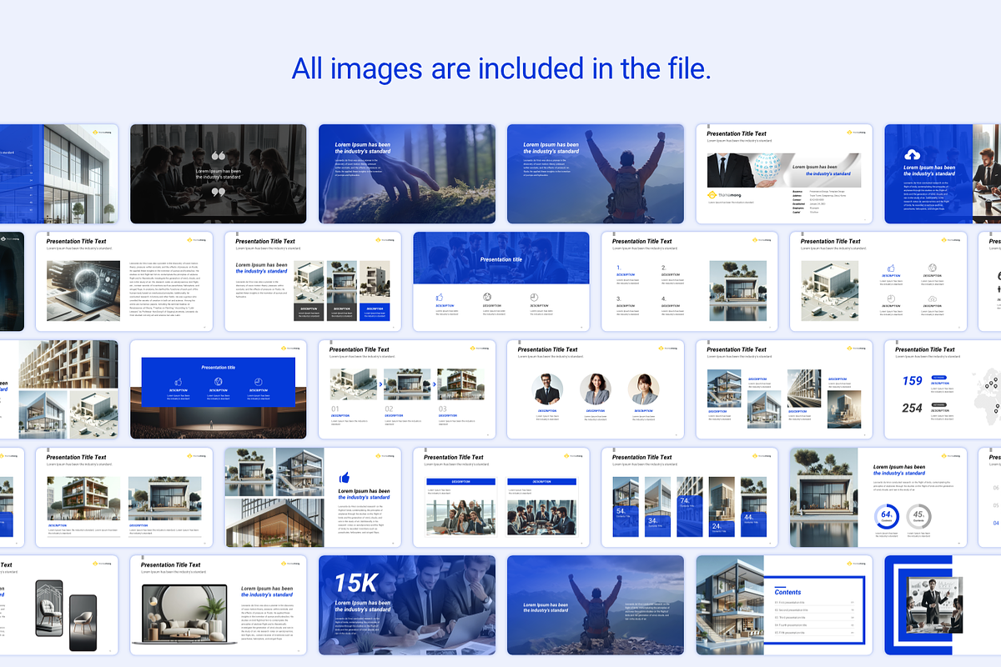
Task: Select the partial wooden facade building slide
Action: [58, 389]
